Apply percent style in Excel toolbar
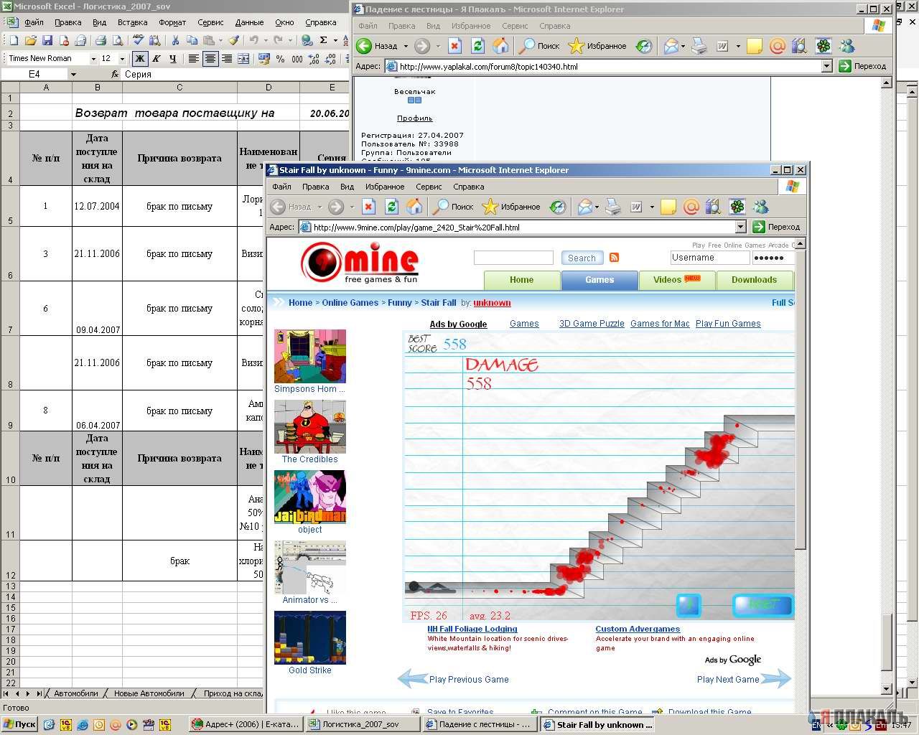 tap(280, 59)
